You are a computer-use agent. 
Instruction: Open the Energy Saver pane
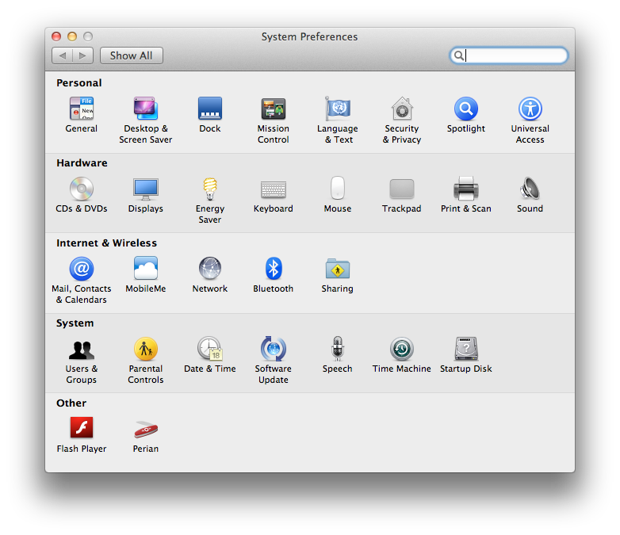tap(210, 189)
